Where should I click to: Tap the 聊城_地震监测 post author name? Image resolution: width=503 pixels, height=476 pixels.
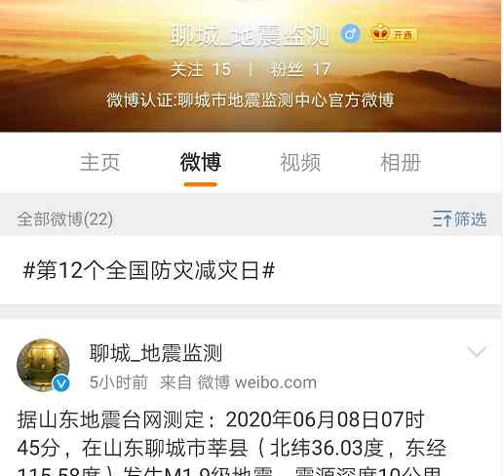pos(156,353)
